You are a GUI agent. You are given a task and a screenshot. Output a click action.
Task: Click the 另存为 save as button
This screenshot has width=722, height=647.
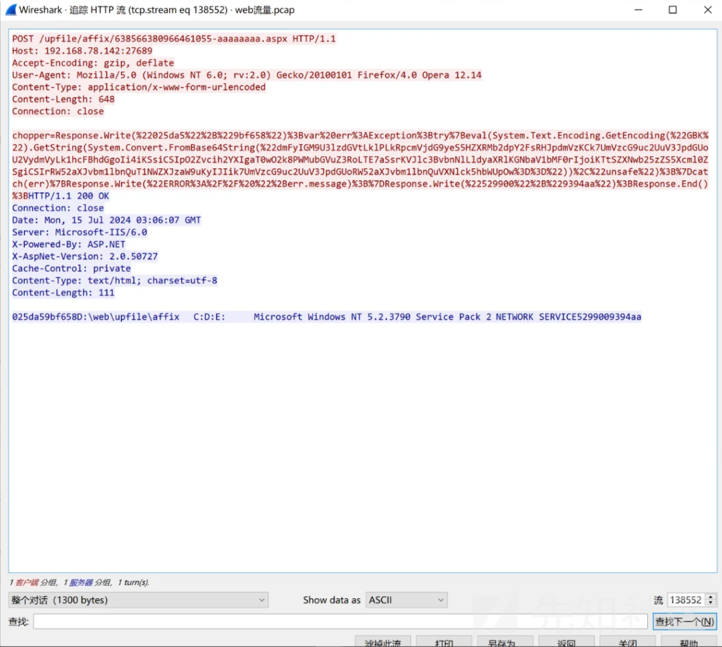tap(505, 642)
